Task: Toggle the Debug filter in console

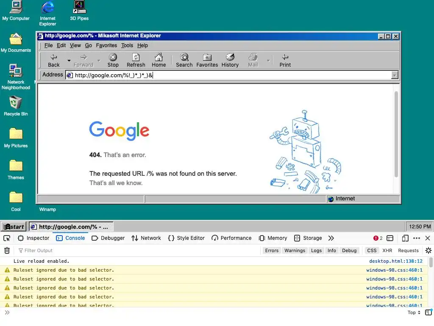Action: click(349, 250)
